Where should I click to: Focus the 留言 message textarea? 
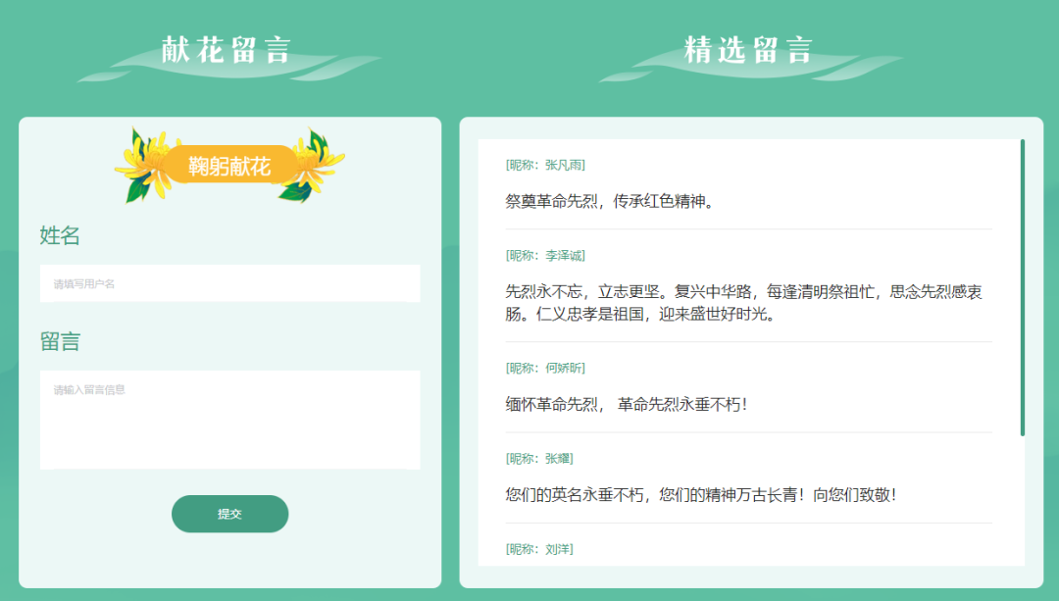coord(229,420)
